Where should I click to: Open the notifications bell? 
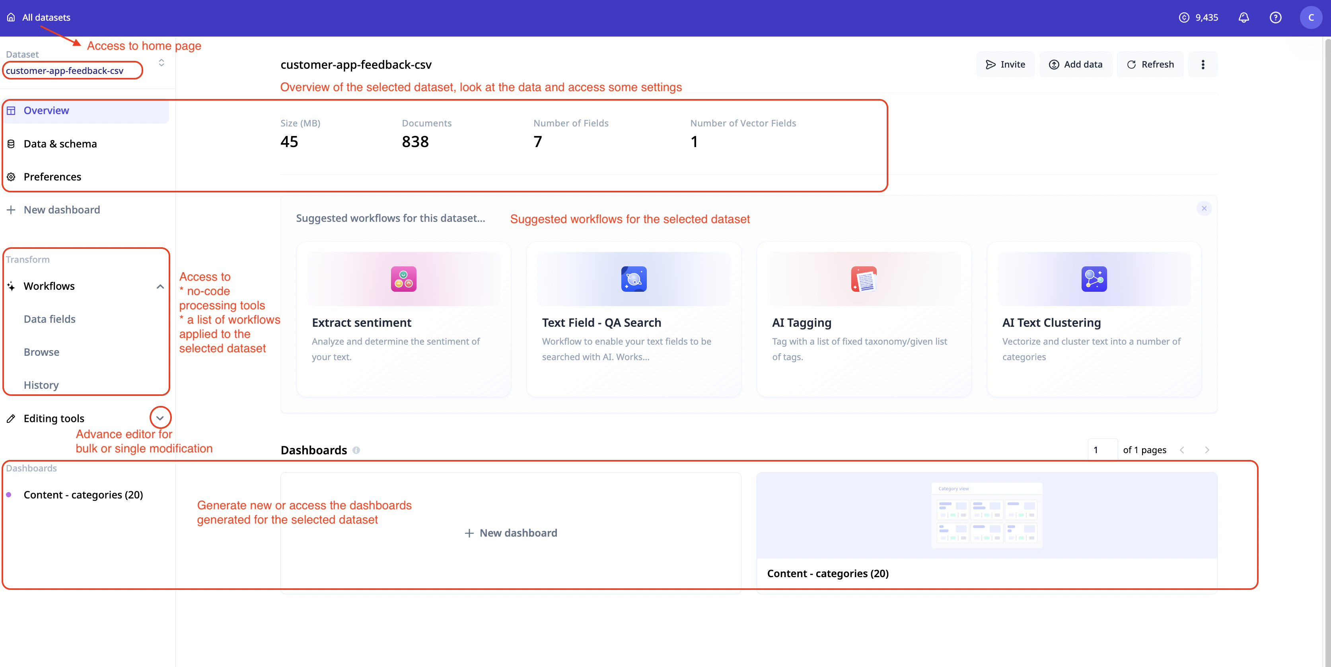click(x=1243, y=17)
